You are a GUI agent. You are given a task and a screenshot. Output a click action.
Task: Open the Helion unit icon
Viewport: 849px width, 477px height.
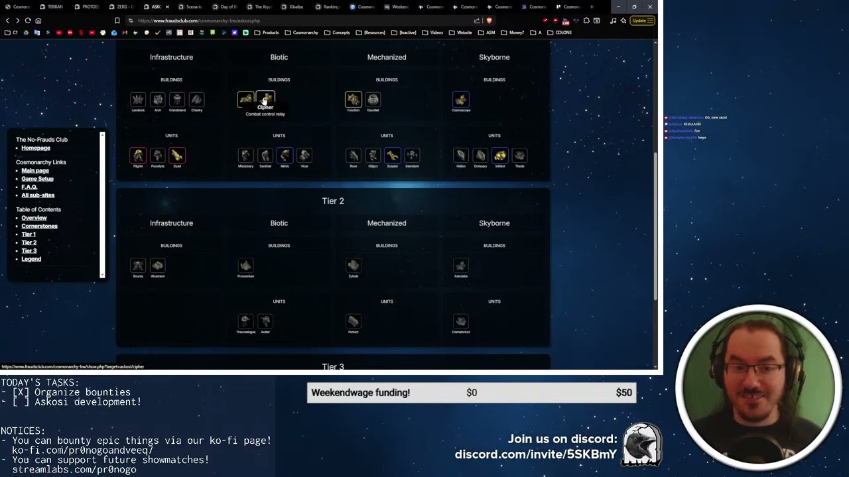pos(461,155)
